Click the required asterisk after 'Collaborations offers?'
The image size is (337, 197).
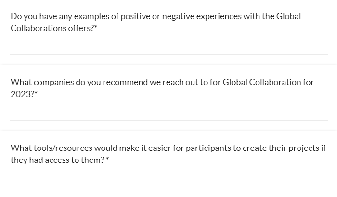(96, 27)
